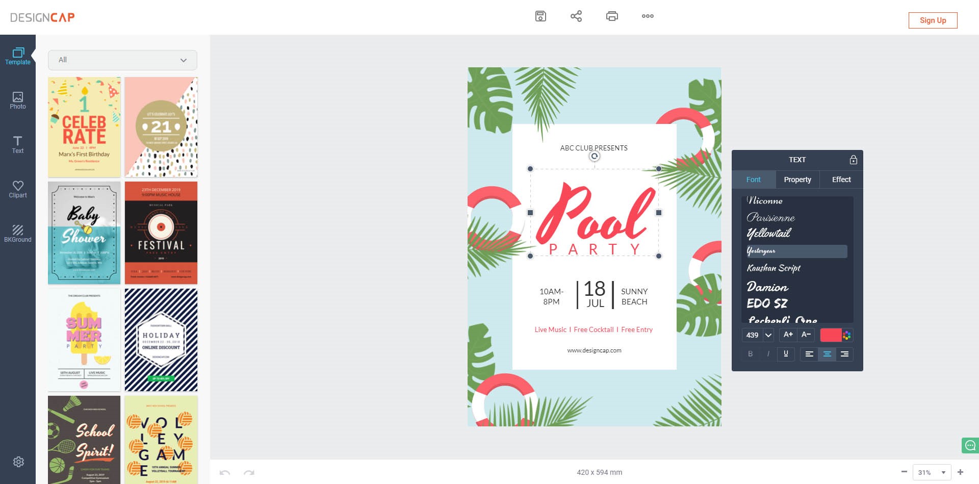The height and width of the screenshot is (484, 979).
Task: Click the Print icon
Action: click(612, 16)
